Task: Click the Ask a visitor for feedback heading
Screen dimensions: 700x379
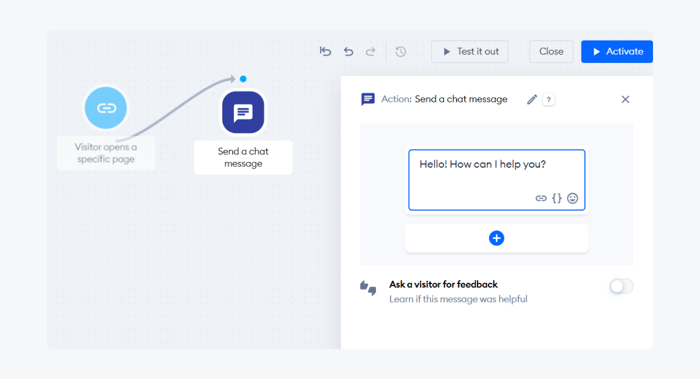Action: pyautogui.click(x=443, y=284)
